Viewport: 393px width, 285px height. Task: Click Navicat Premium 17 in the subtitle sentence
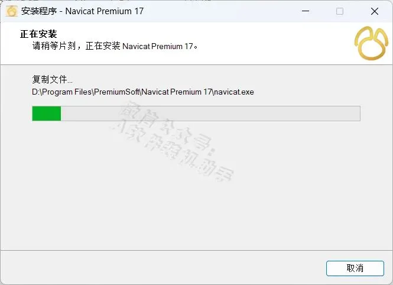pyautogui.click(x=157, y=46)
